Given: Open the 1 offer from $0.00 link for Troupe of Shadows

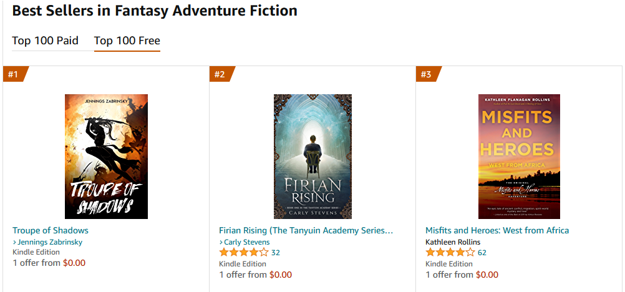Looking at the screenshot, I should coord(49,263).
